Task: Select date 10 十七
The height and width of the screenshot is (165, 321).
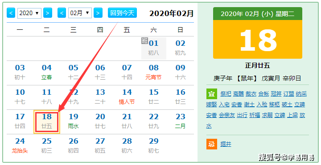Action: (x=20, y=97)
